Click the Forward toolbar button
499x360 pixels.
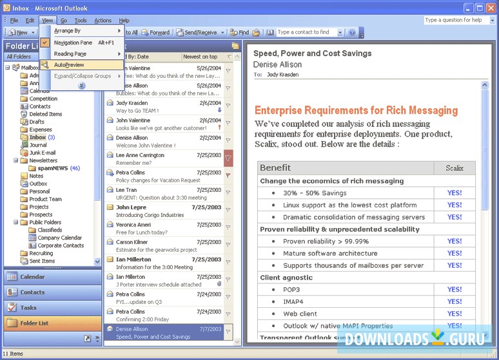pos(155,32)
